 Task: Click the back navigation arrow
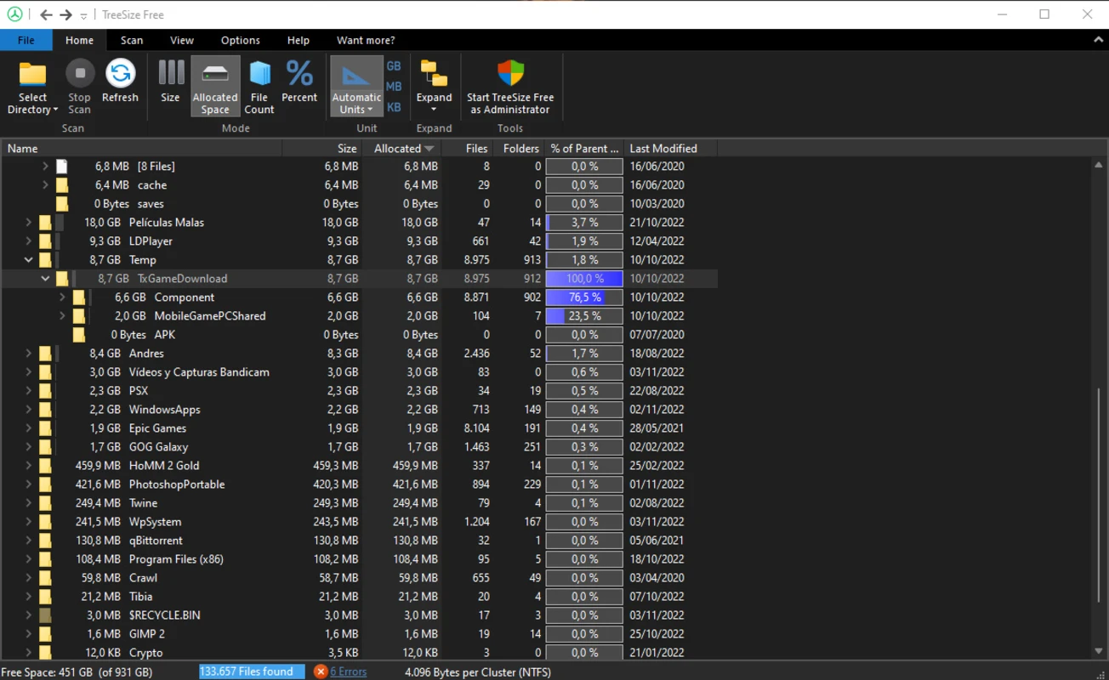click(46, 14)
